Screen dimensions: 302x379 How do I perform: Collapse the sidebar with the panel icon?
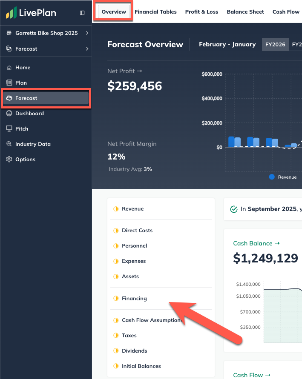(x=82, y=13)
